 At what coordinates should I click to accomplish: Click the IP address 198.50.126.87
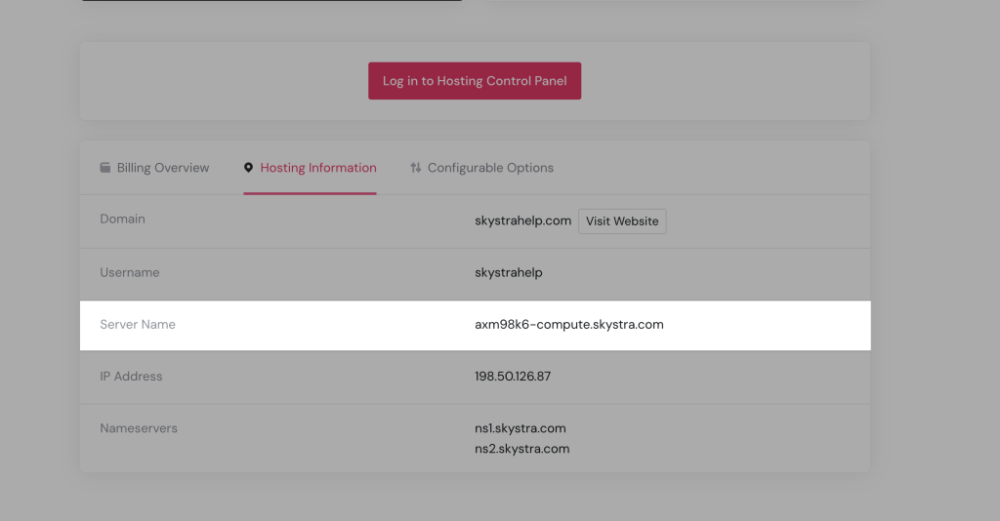tap(513, 377)
